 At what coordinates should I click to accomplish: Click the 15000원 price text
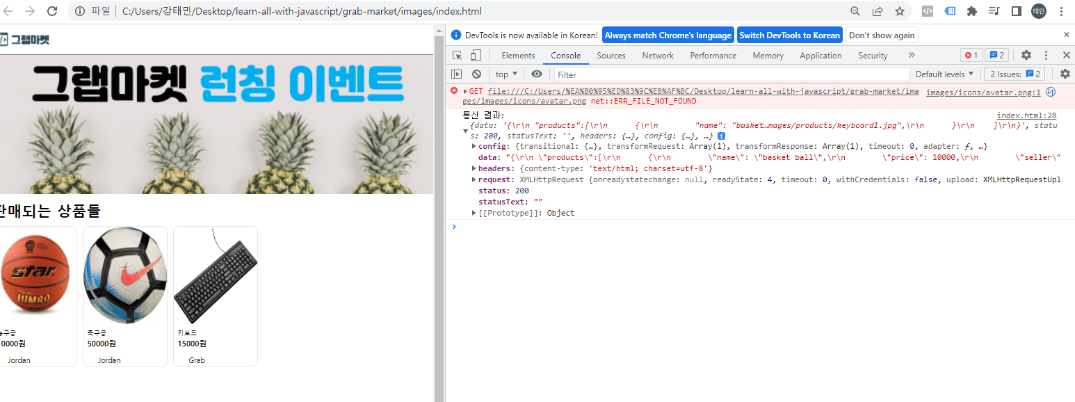pyautogui.click(x=192, y=344)
